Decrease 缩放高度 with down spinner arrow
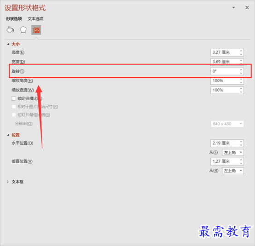This screenshot has height=246, width=255. click(x=241, y=83)
